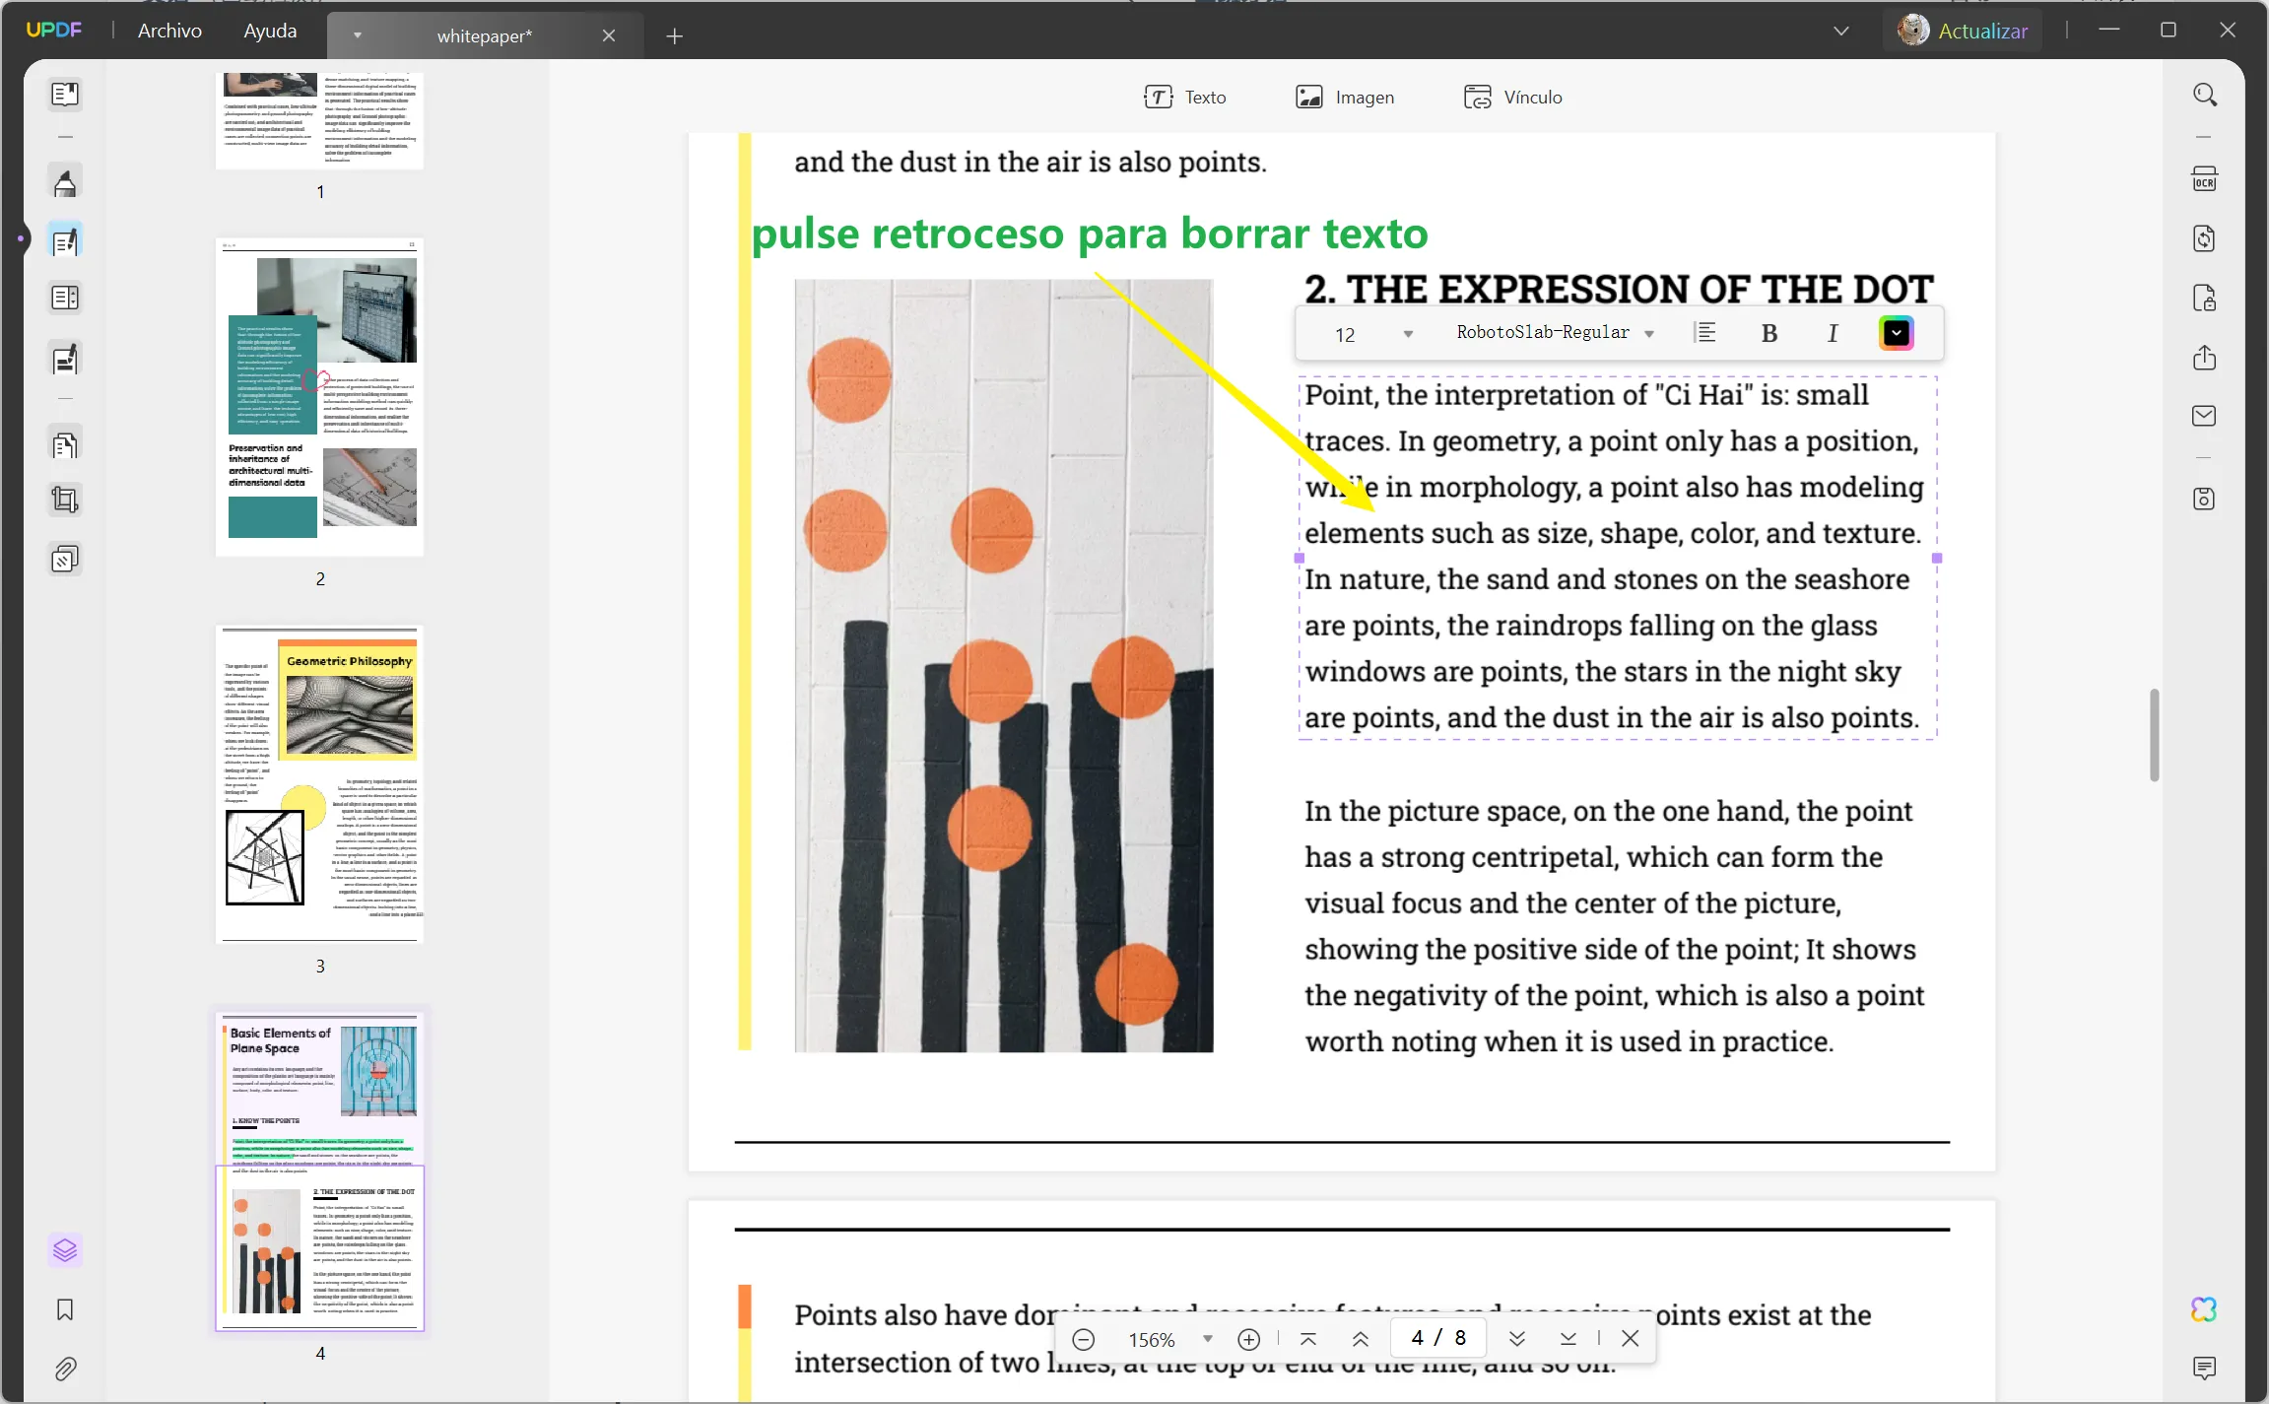Open the font size dropdown arrow
Viewport: 2269px width, 1404px height.
tap(1408, 334)
